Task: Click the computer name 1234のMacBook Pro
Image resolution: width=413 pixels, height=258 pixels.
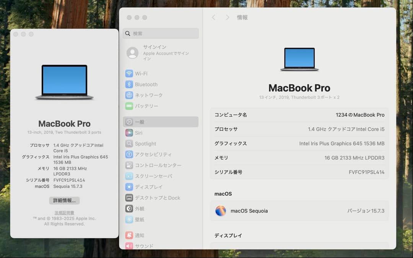Action: pyautogui.click(x=360, y=115)
